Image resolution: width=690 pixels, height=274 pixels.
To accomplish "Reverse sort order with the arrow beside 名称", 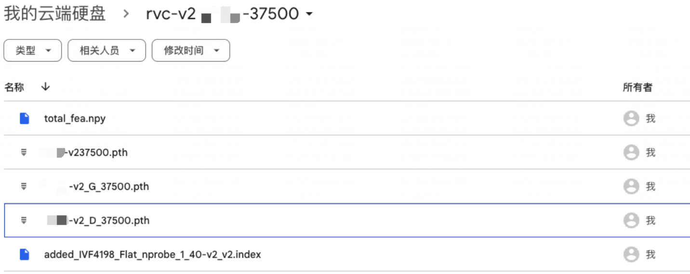I will (45, 87).
